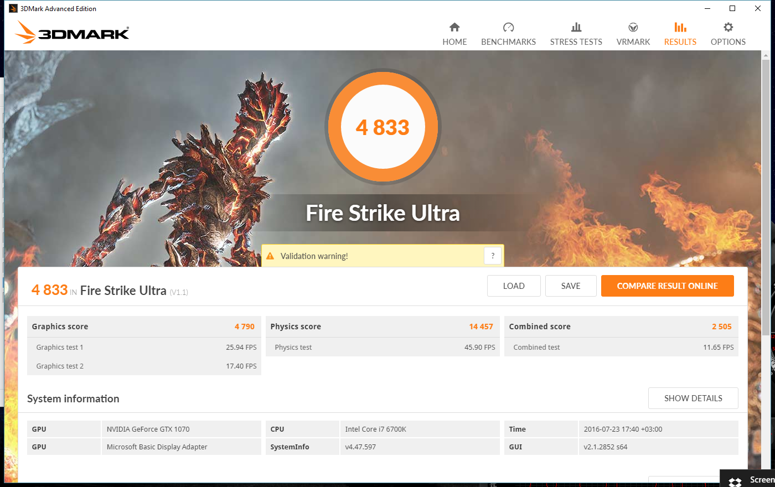Click the Combined test 11.65 FPS row
The image size is (775, 487).
tap(621, 347)
